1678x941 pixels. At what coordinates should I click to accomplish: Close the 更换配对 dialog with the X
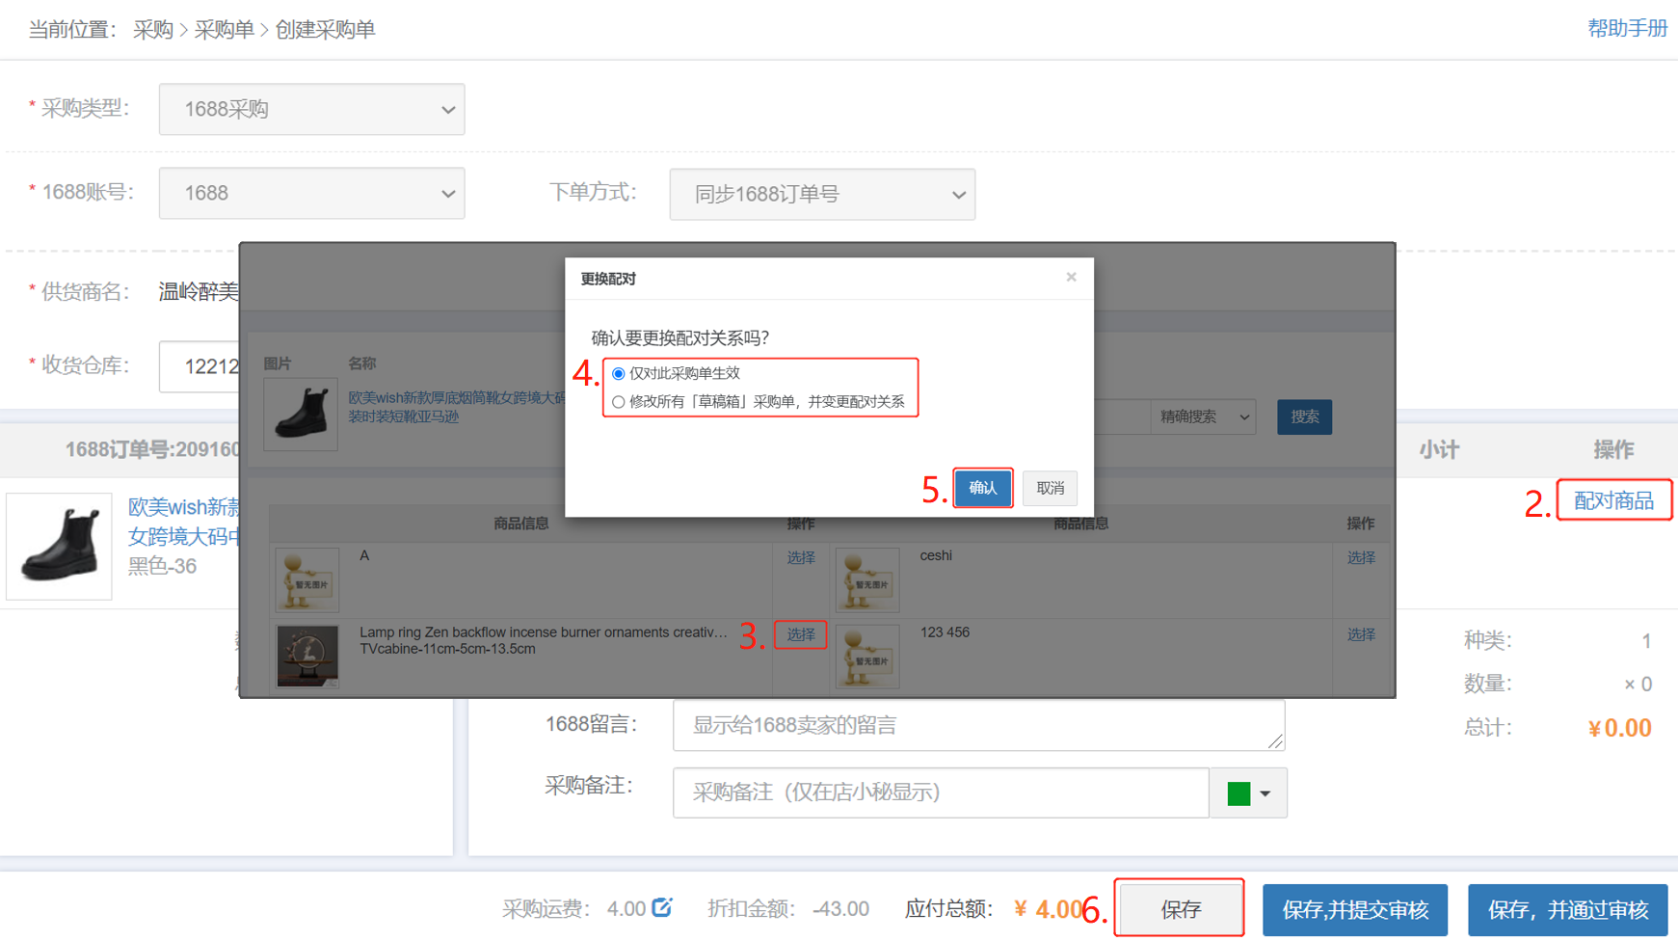coord(1071,278)
